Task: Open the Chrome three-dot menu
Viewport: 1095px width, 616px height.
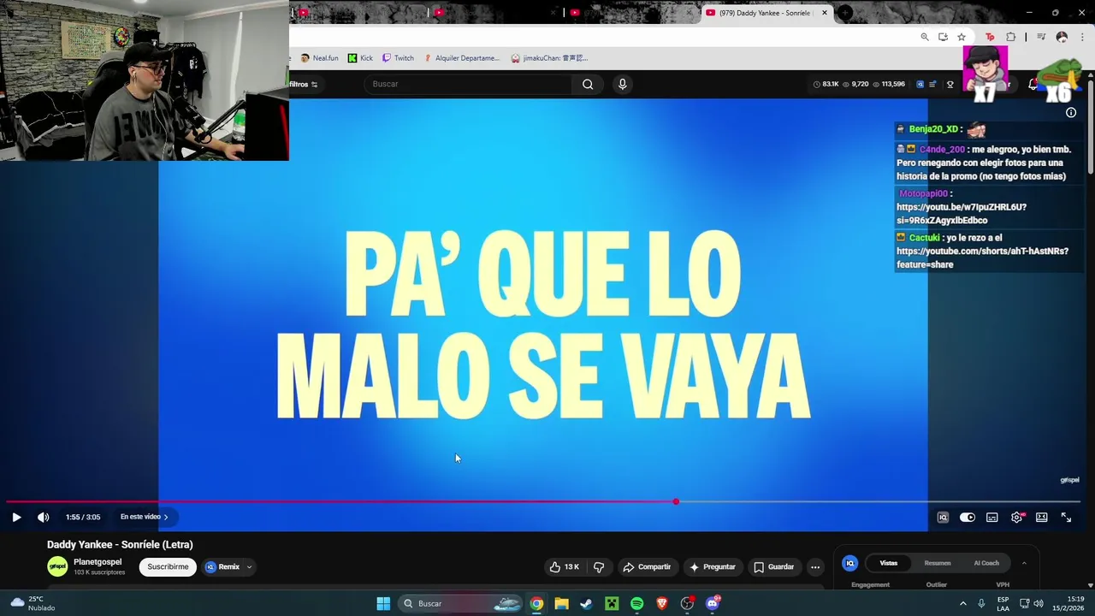Action: point(1083,37)
